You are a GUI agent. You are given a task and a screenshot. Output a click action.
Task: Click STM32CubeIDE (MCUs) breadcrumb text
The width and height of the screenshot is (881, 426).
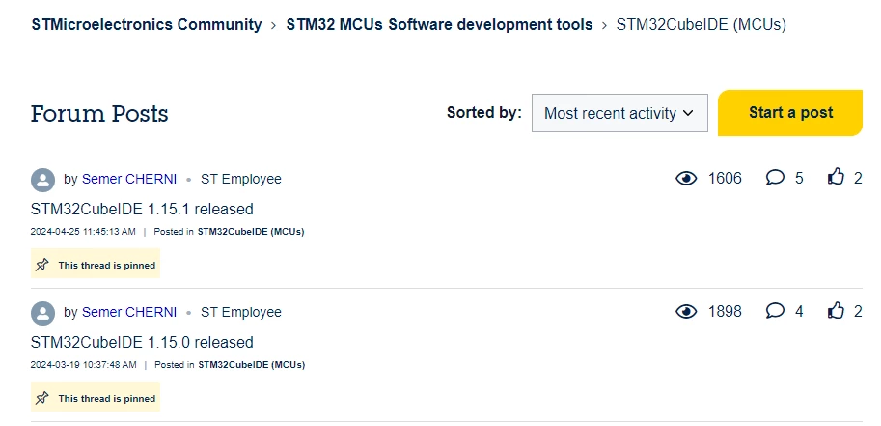click(x=702, y=25)
